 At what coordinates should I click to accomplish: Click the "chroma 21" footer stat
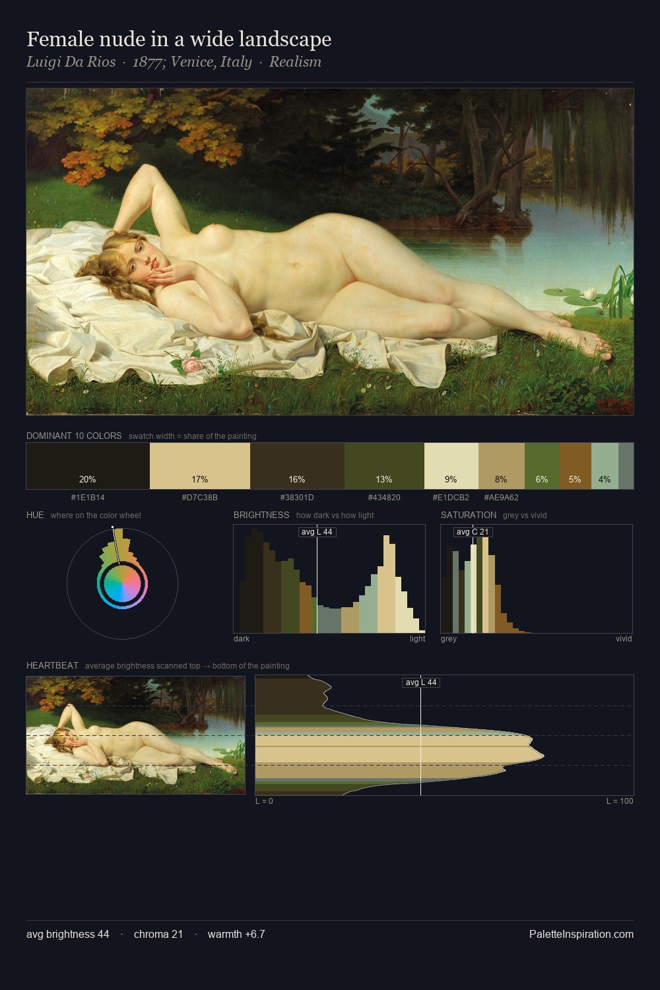(x=158, y=935)
